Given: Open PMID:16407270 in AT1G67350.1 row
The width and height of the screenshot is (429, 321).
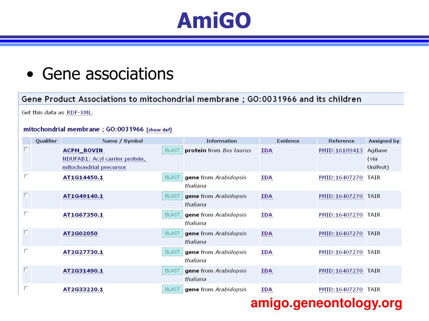Looking at the screenshot, I should click(341, 215).
